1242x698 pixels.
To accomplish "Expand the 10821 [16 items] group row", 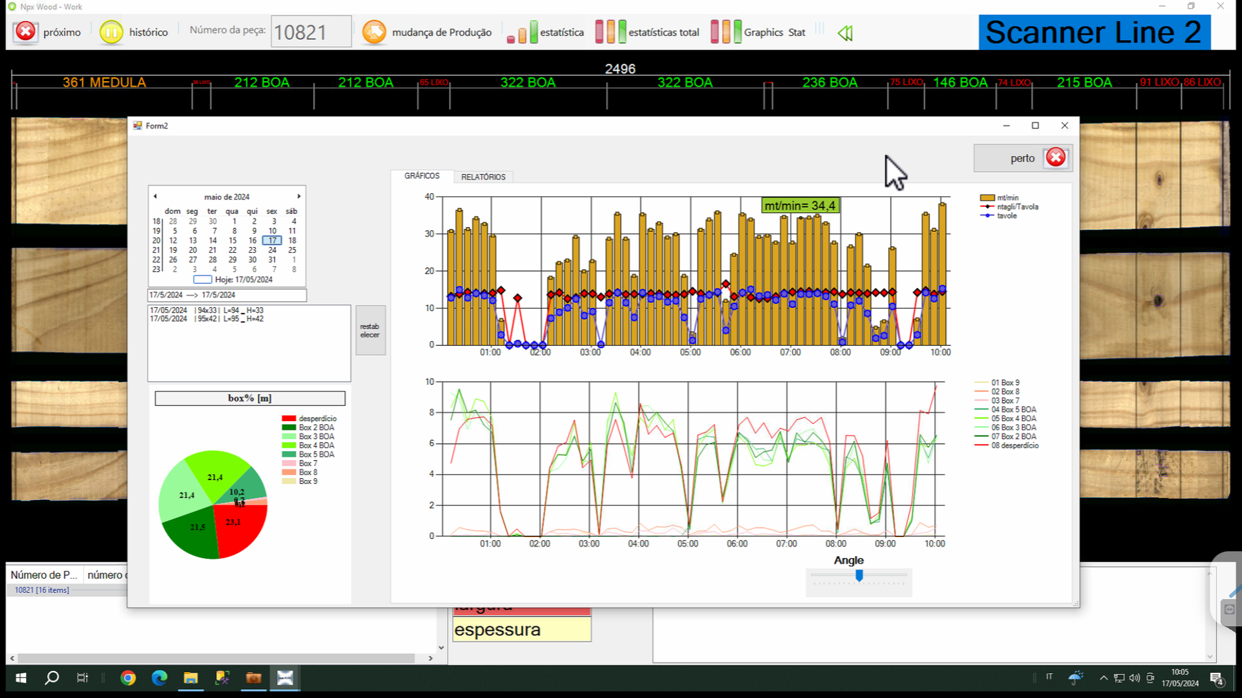I will coord(42,590).
